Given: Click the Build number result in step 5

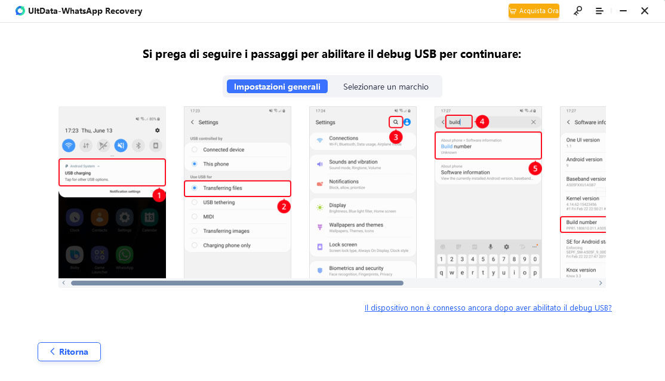Looking at the screenshot, I should click(488, 146).
